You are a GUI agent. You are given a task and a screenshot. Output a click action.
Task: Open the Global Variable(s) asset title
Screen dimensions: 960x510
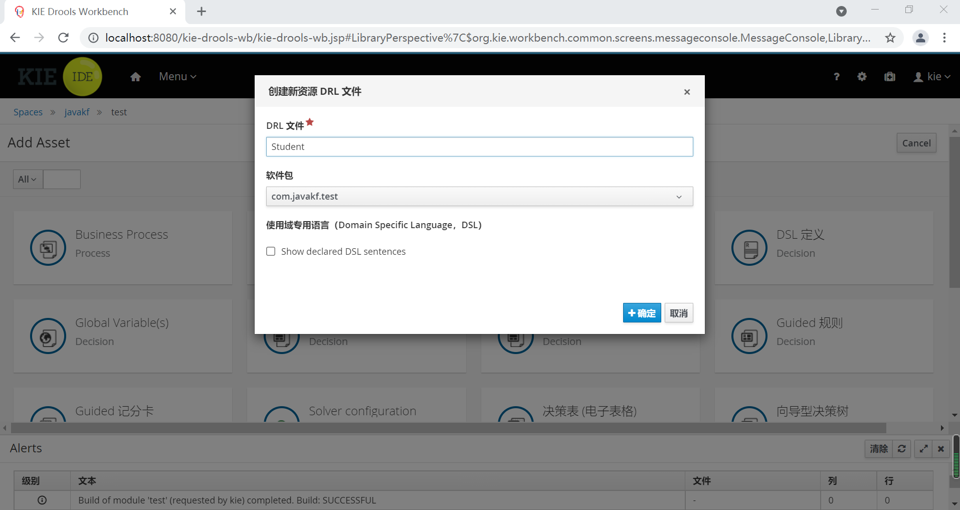coord(122,323)
